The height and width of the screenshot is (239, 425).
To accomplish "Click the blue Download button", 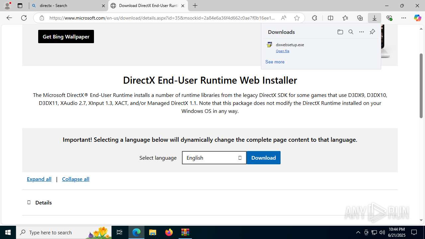I will (x=264, y=158).
